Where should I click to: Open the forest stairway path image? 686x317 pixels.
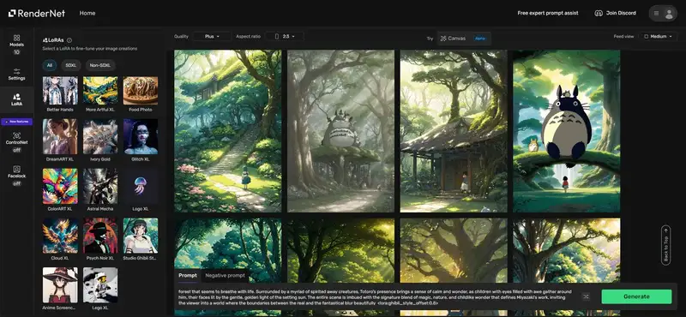[x=227, y=131]
